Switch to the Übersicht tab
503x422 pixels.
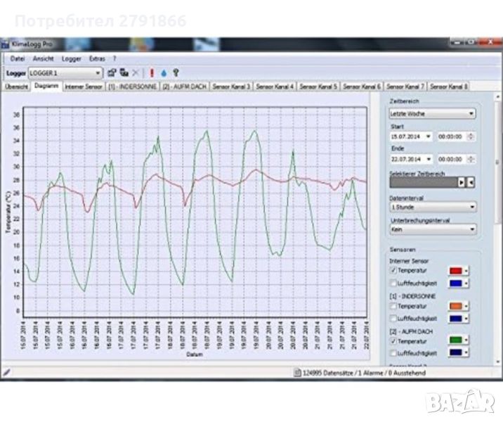[16, 87]
